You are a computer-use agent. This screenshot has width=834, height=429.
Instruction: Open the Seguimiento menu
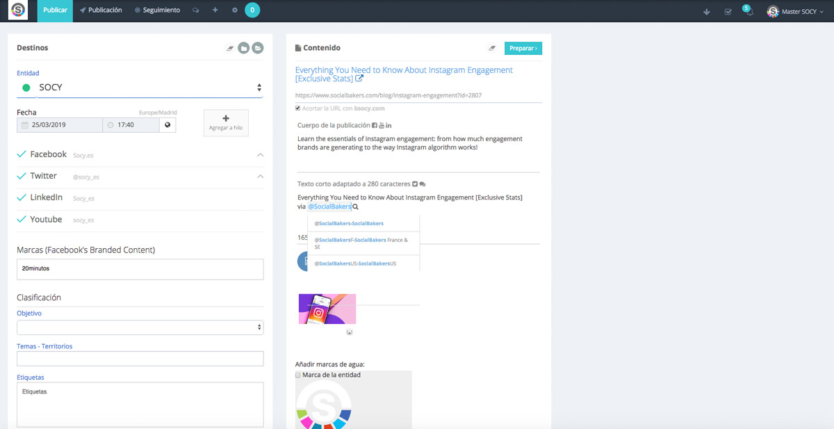(157, 10)
